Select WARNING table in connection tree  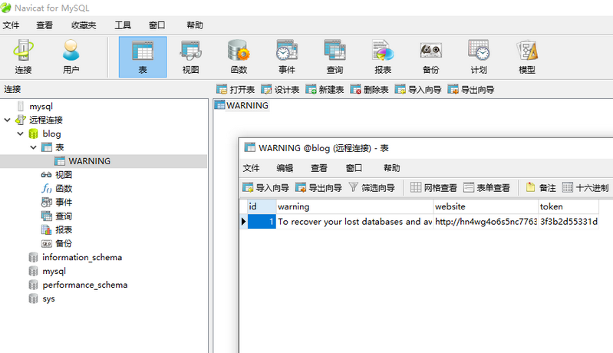coord(89,161)
